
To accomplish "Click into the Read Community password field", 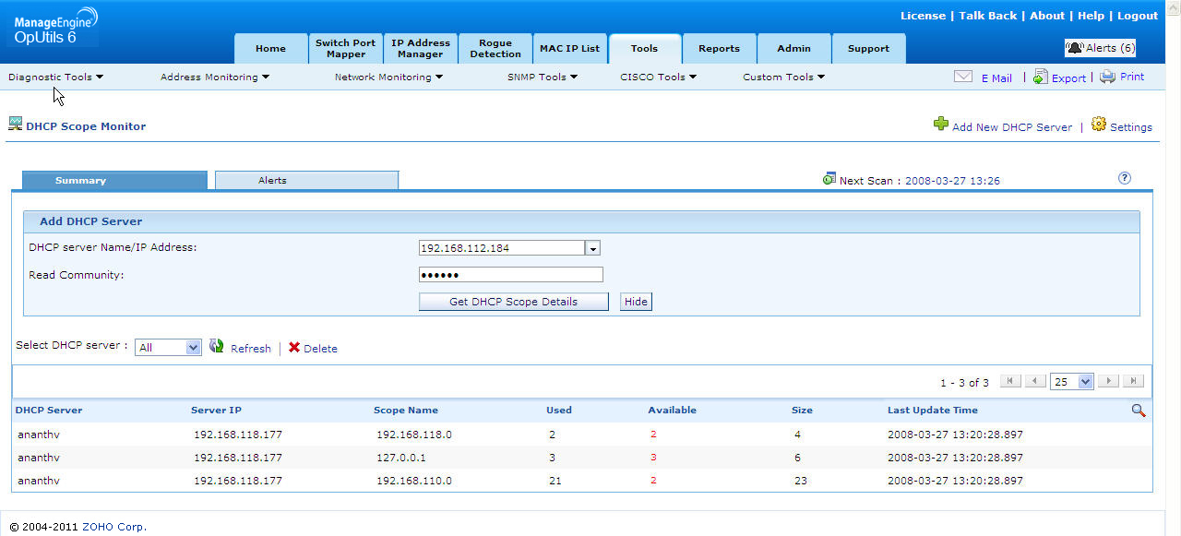I will coord(510,275).
